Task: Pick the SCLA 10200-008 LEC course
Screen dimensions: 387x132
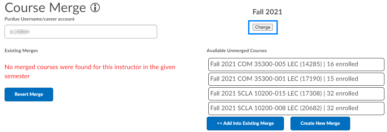Action: pyautogui.click(x=296, y=108)
